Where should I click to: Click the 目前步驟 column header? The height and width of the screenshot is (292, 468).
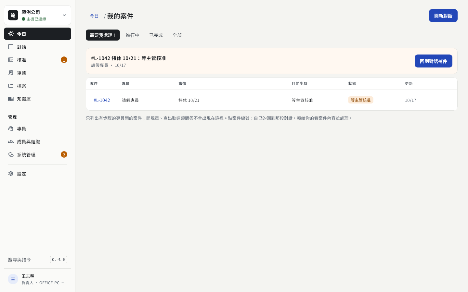[299, 83]
